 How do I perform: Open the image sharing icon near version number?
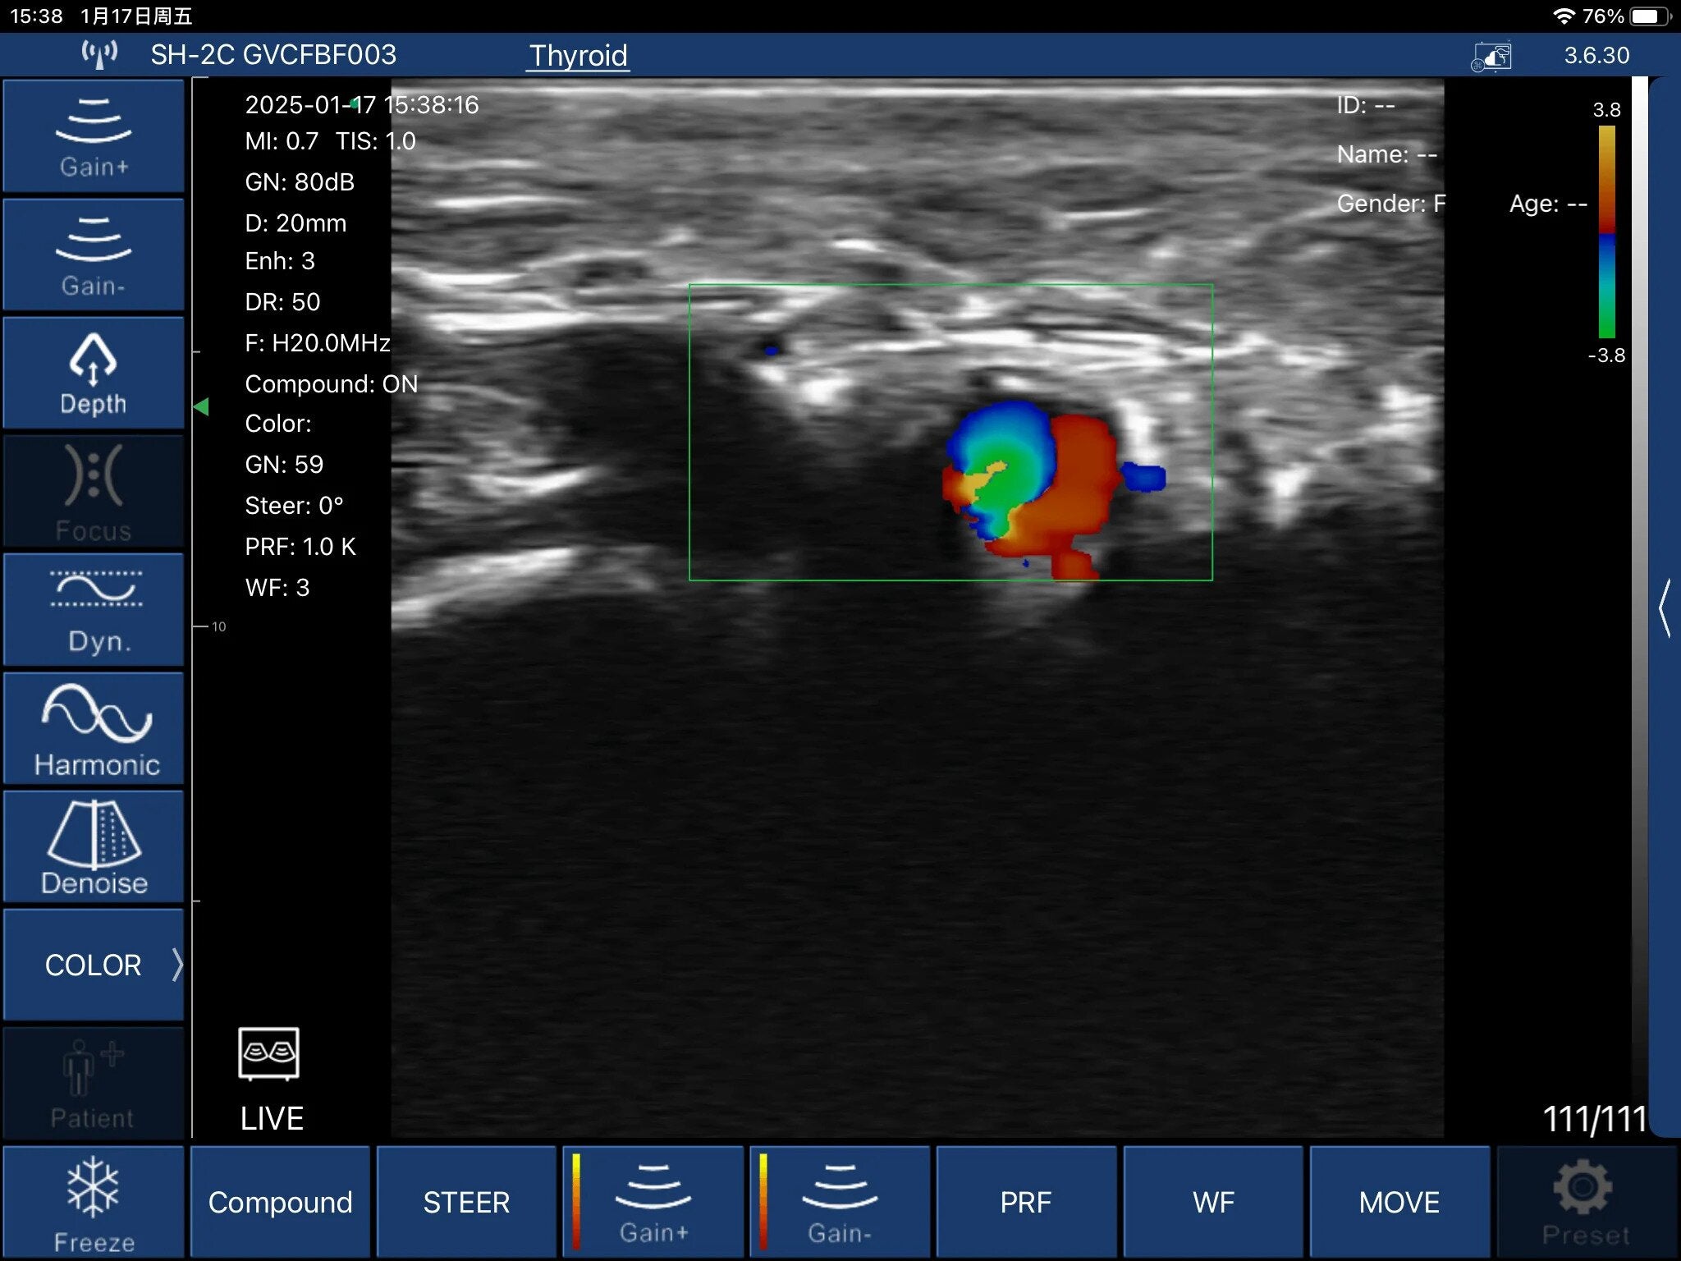1491,57
